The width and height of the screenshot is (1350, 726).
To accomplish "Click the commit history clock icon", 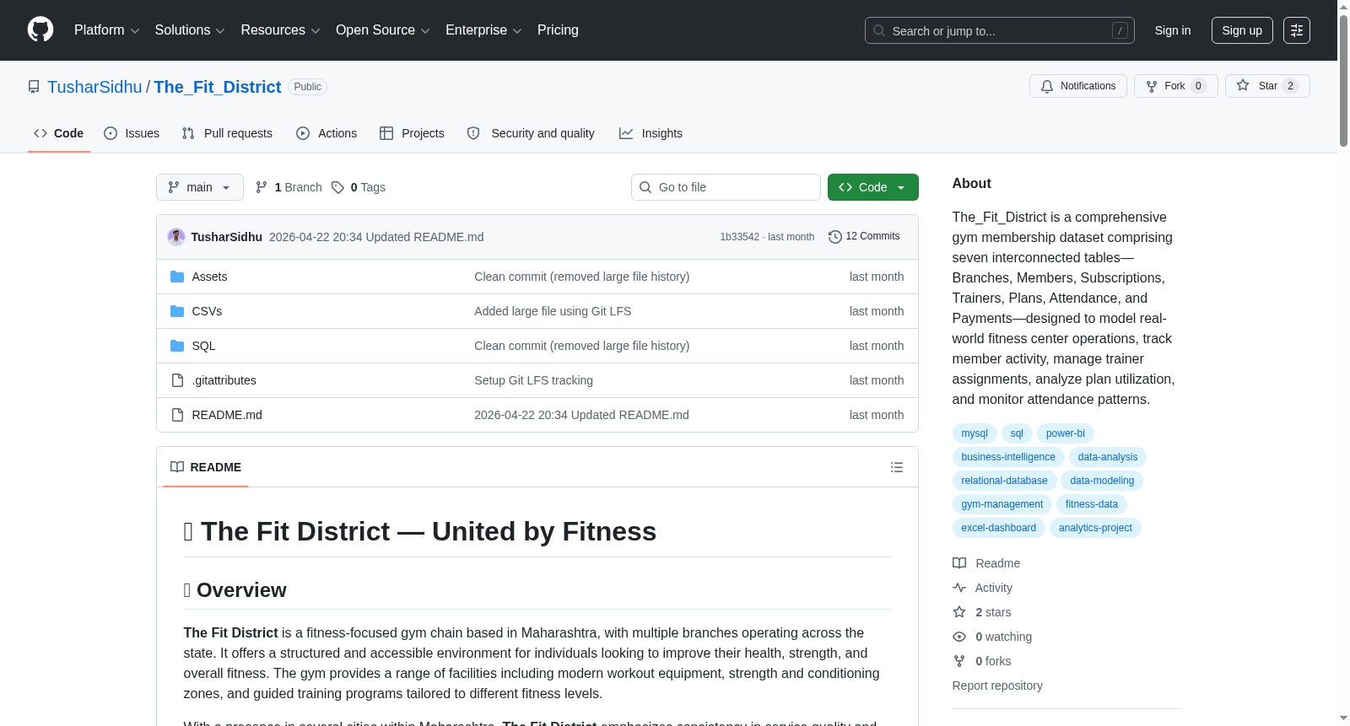I will (835, 237).
